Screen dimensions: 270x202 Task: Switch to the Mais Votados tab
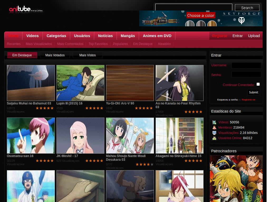point(55,55)
